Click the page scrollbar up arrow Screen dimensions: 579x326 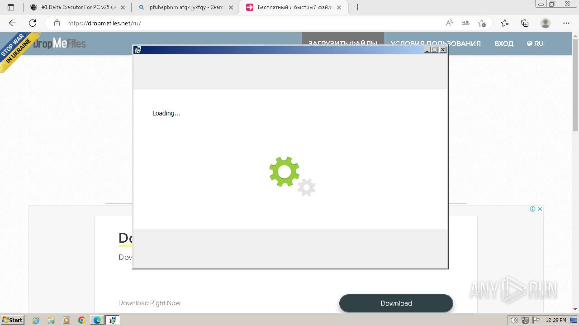point(575,35)
